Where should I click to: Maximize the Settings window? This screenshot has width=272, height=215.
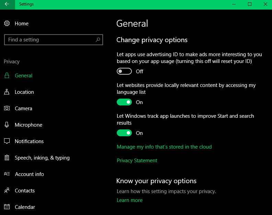(x=250, y=4)
